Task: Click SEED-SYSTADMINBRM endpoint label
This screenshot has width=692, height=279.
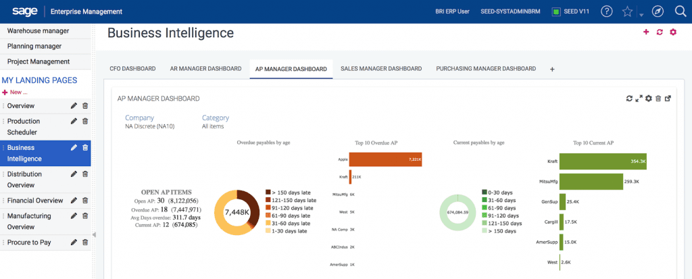Action: [x=510, y=11]
